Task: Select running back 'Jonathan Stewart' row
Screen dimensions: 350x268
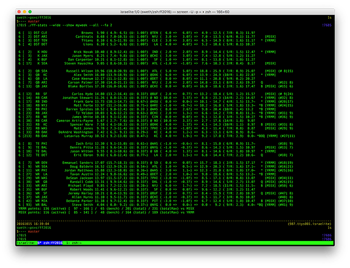Action: 156,97
